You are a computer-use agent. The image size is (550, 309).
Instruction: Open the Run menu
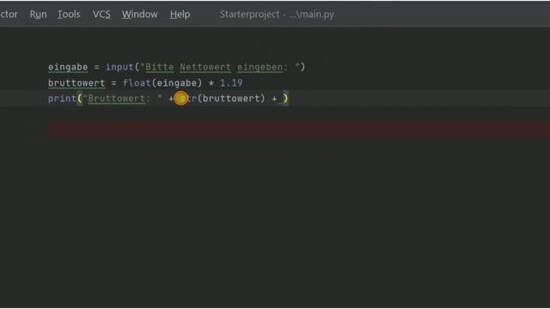tap(38, 15)
